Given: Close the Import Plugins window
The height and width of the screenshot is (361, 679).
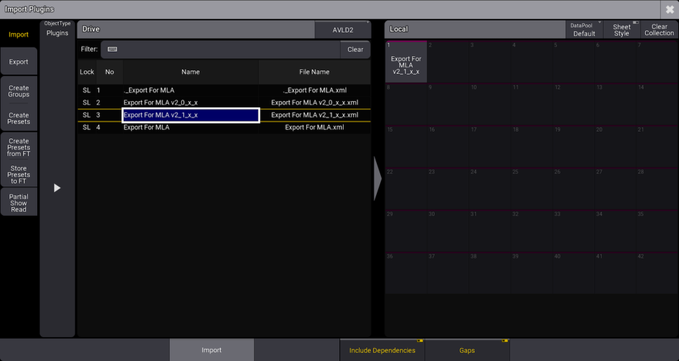Looking at the screenshot, I should click(x=669, y=9).
